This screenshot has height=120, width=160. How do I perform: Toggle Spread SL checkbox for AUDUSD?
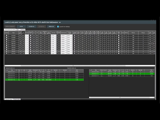30,35
